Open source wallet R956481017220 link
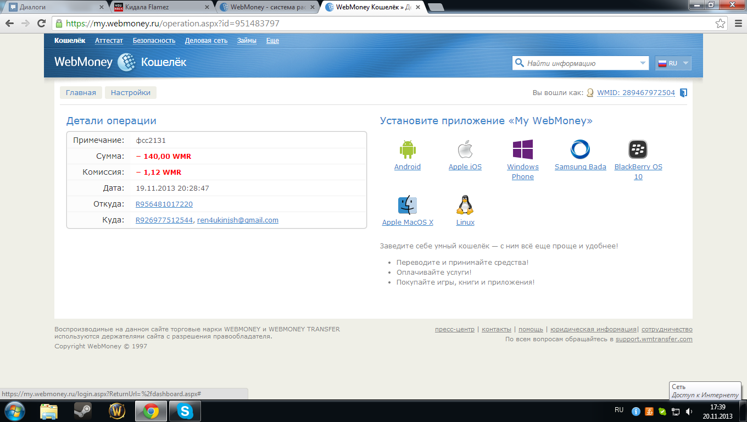The width and height of the screenshot is (747, 422). (164, 204)
